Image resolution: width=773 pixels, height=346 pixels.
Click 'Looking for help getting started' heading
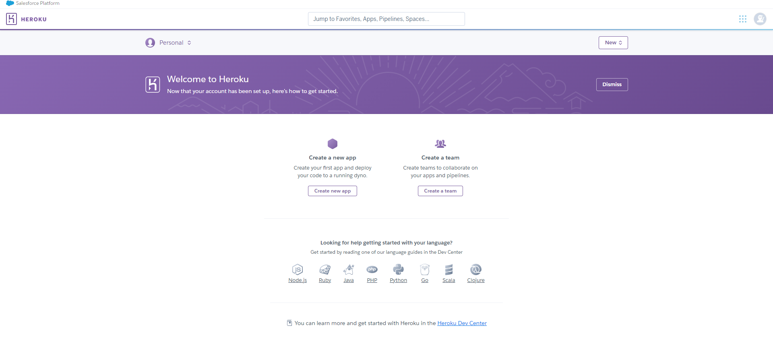(x=386, y=243)
